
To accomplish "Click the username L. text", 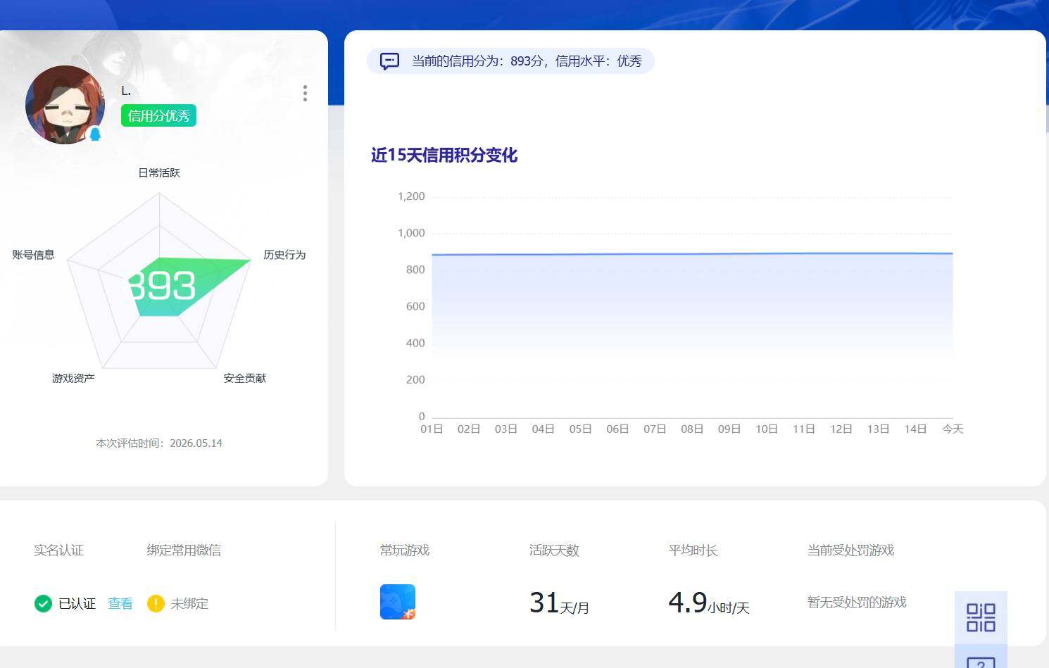I will tap(126, 91).
